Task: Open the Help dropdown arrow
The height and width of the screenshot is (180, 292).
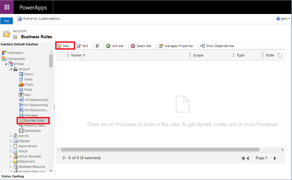Action: tap(289, 19)
